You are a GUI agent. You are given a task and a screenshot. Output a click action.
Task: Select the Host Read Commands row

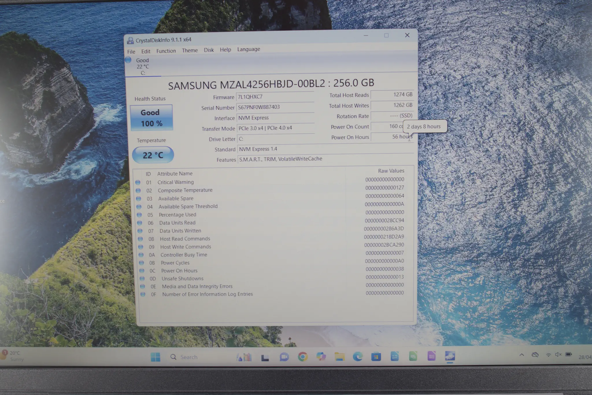pyautogui.click(x=271, y=238)
